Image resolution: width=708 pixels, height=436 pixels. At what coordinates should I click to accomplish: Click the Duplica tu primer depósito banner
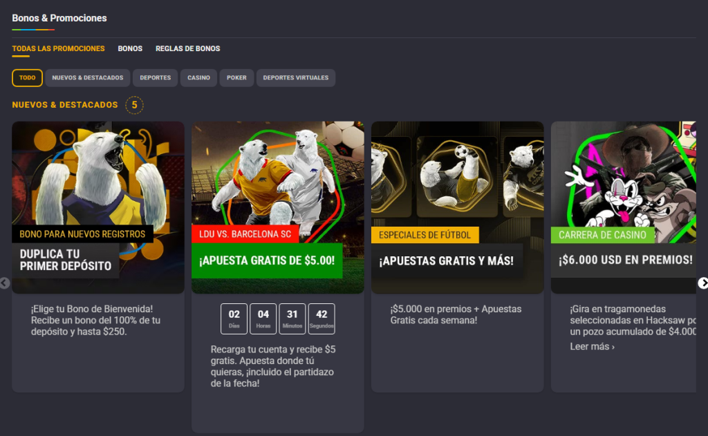66,260
